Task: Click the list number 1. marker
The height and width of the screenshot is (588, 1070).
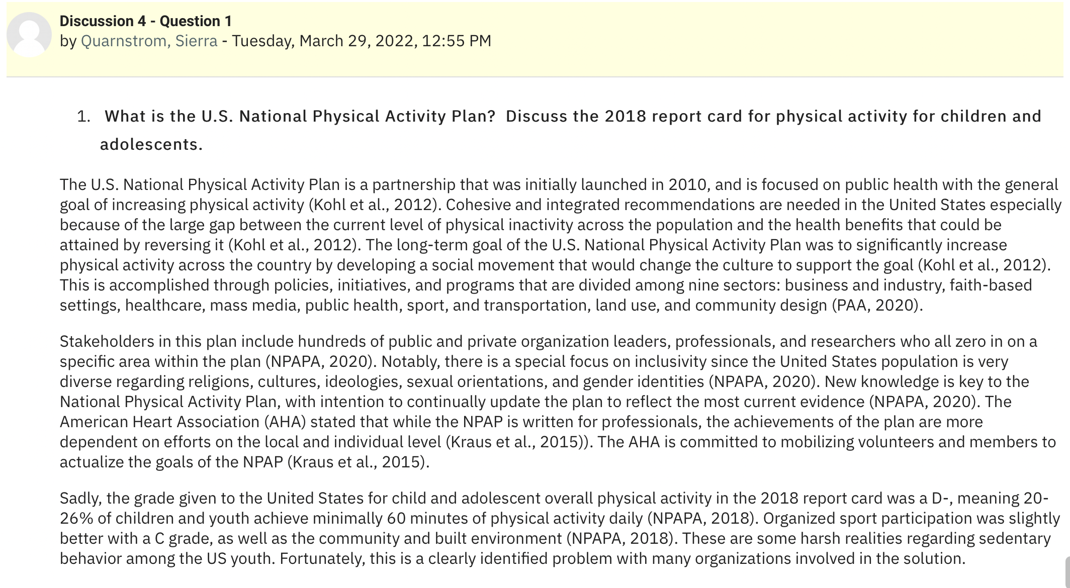Action: (84, 117)
